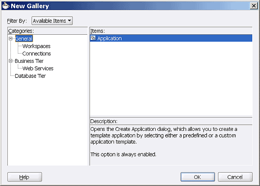Viewport: 260px width, 186px height.
Task: Close the New Gallery dialog
Action: 253,6
